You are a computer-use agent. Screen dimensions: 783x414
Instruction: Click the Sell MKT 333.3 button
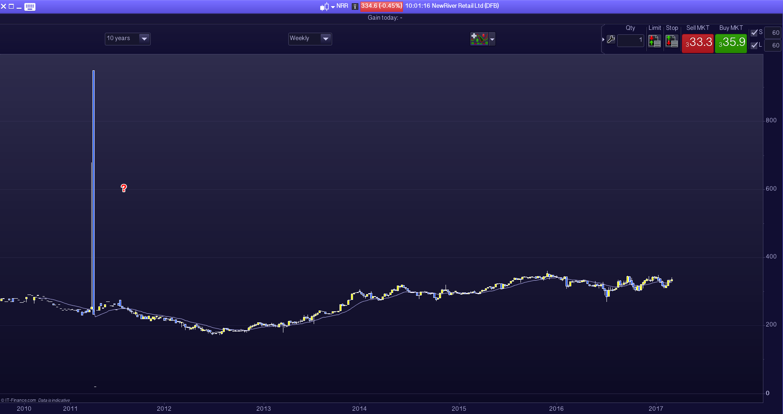pyautogui.click(x=698, y=42)
